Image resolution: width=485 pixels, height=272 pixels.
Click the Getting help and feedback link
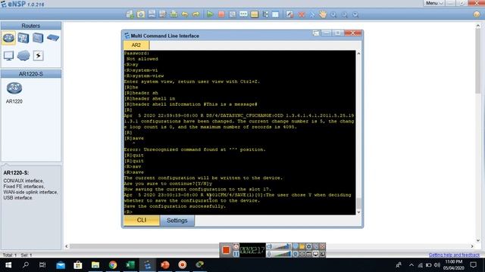click(454, 255)
